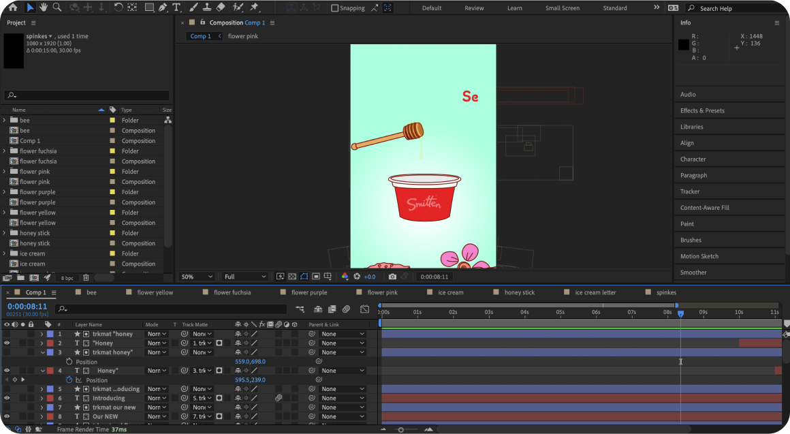Select the Hand tool

pos(44,7)
